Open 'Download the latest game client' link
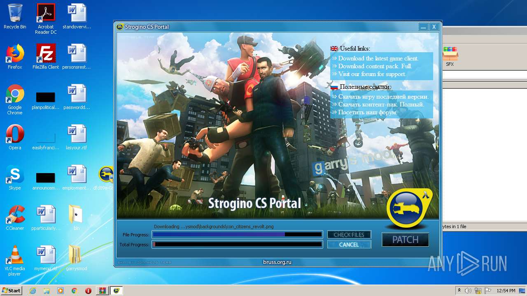Screen dimensions: 527x296 pyautogui.click(x=378, y=58)
